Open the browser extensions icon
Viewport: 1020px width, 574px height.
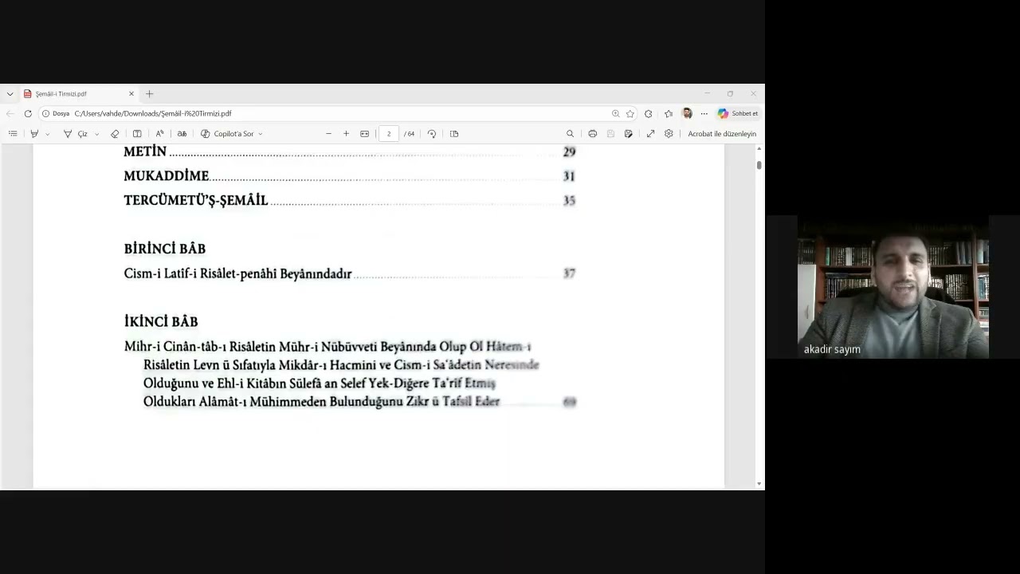(x=649, y=114)
